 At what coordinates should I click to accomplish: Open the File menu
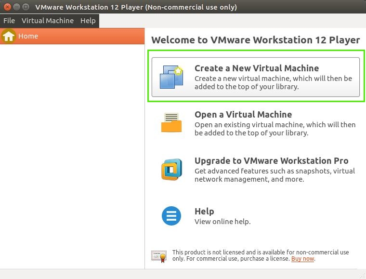point(9,21)
